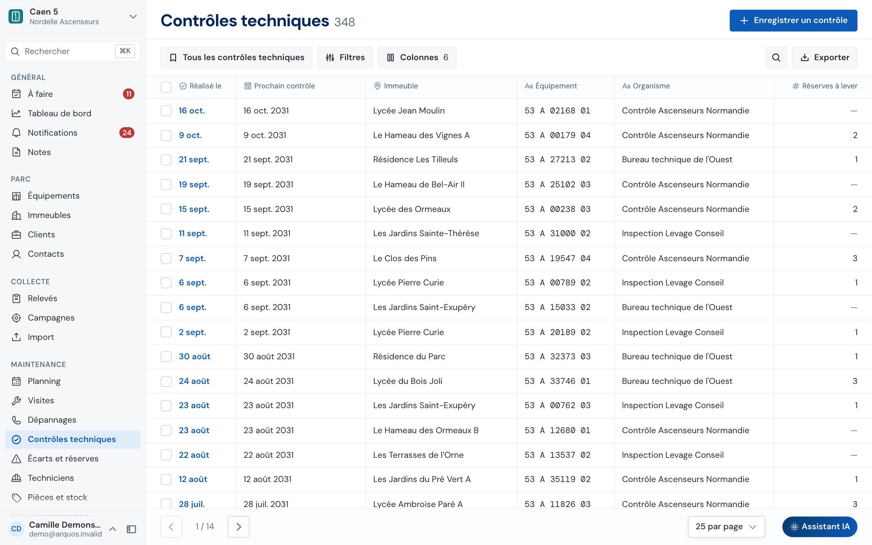Open the Visites wrench icon
This screenshot has width=872, height=545.
[16, 400]
